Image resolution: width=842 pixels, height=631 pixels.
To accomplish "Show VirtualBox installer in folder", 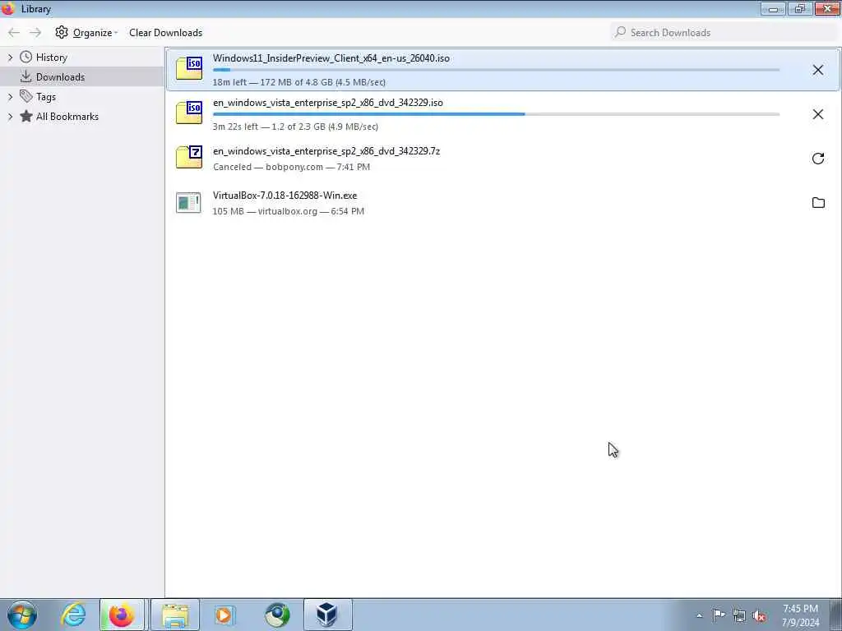I will click(x=818, y=203).
